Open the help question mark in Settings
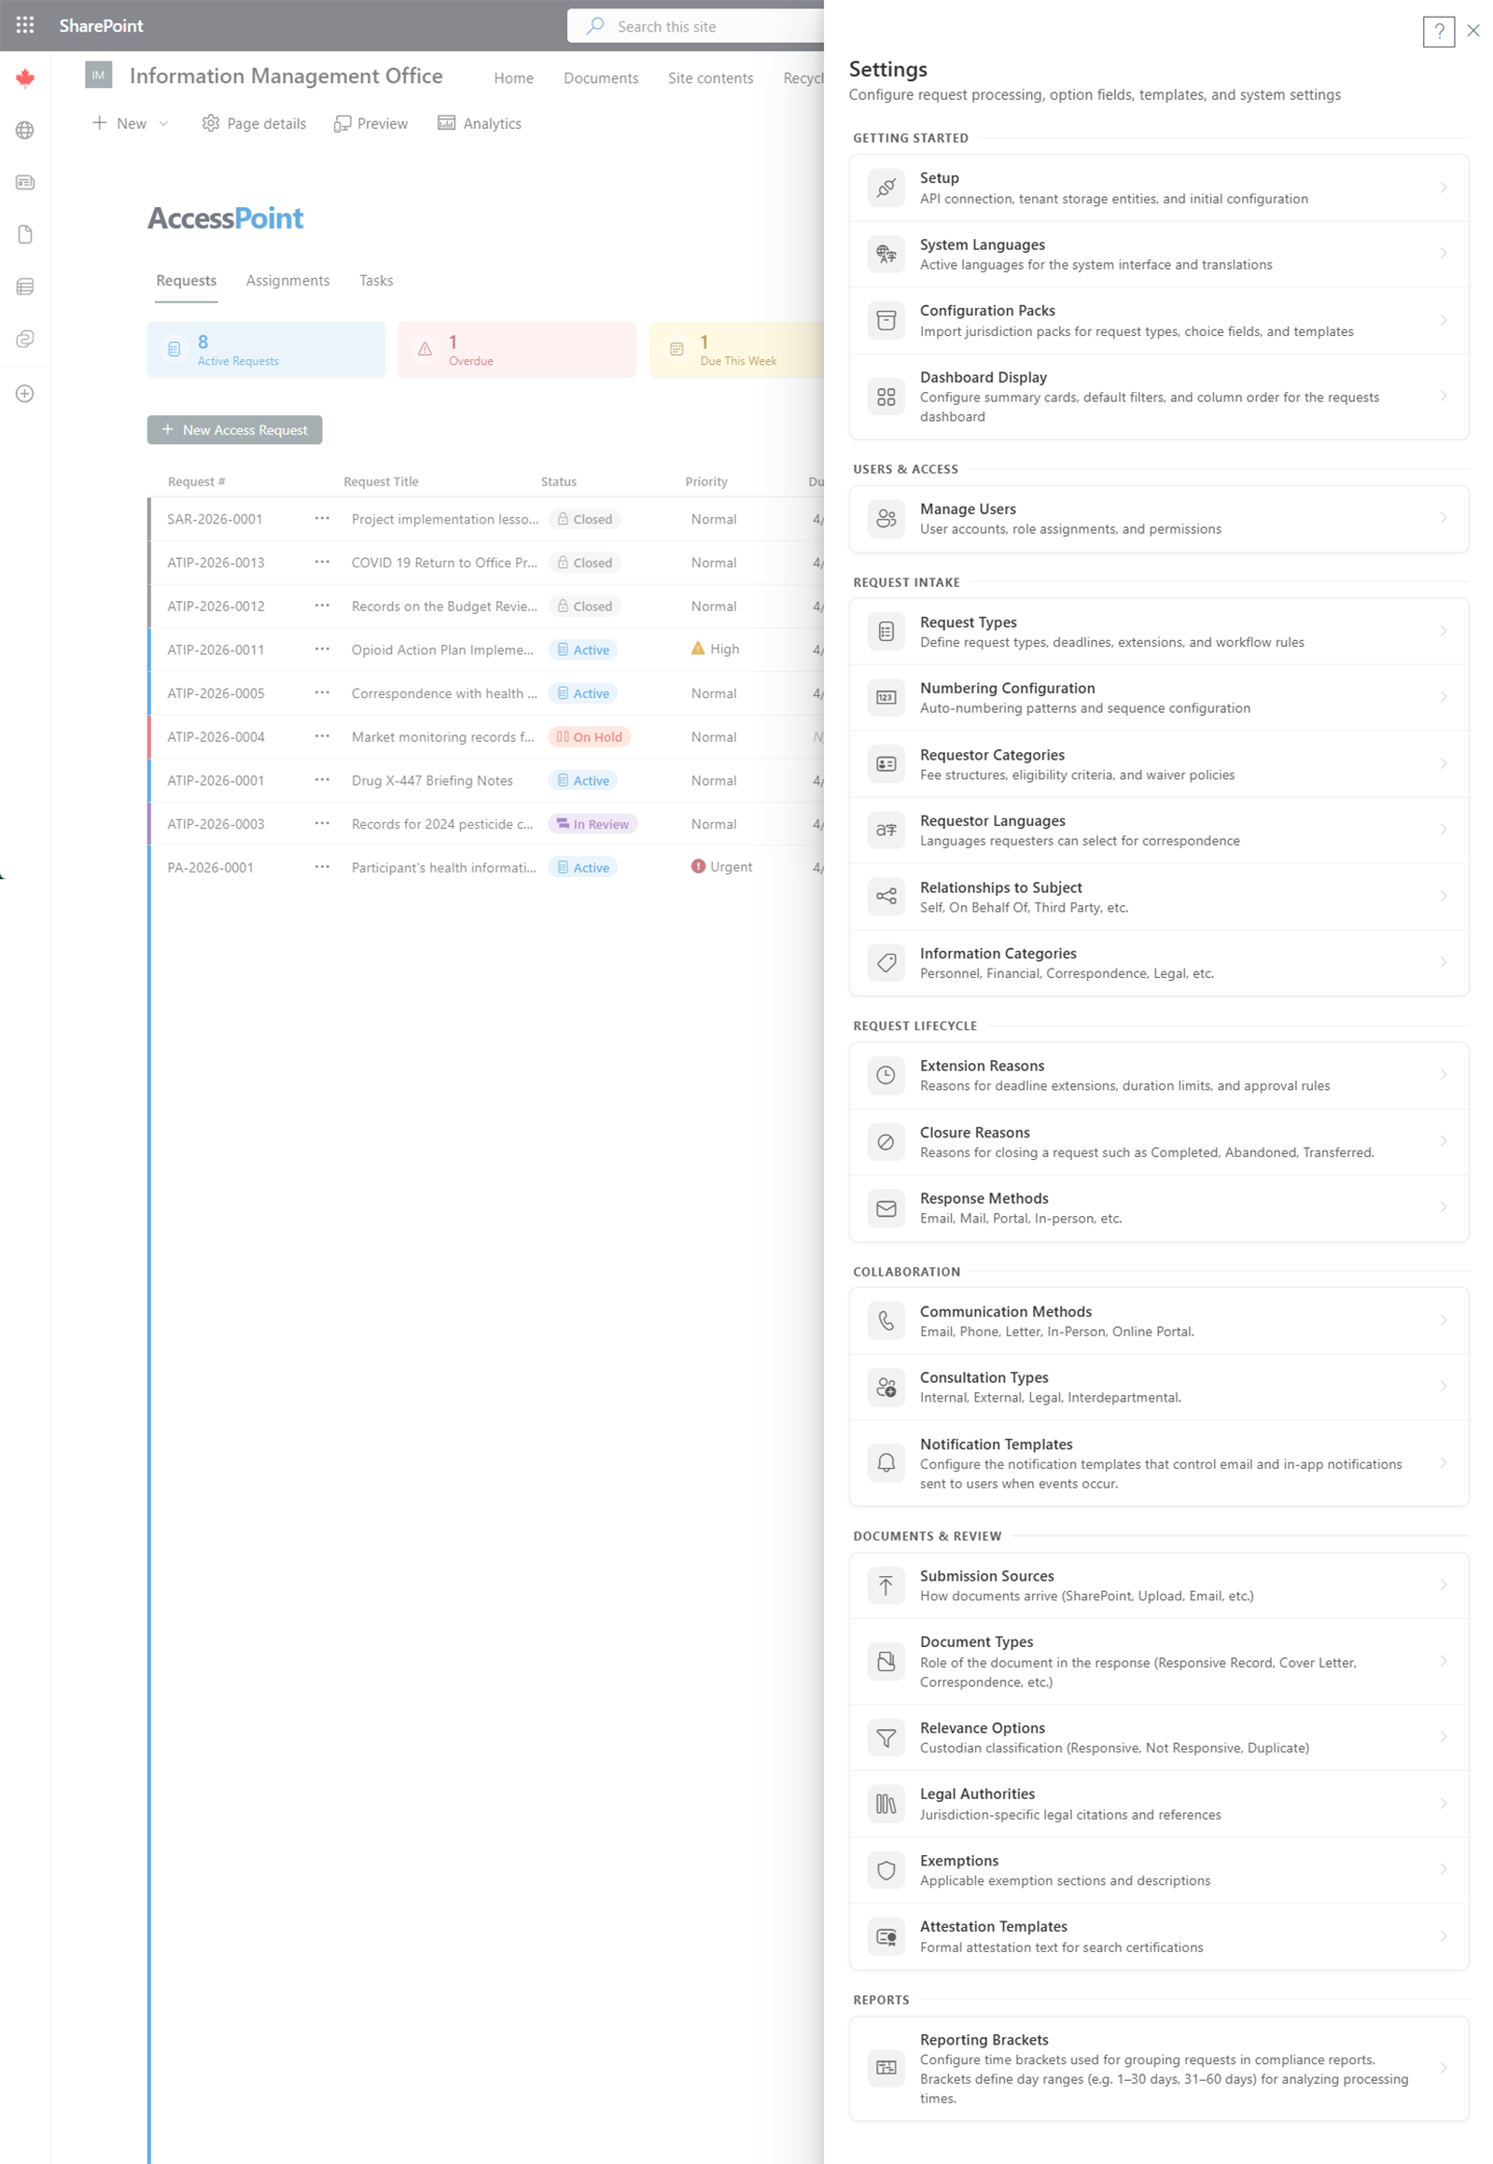 (x=1439, y=33)
